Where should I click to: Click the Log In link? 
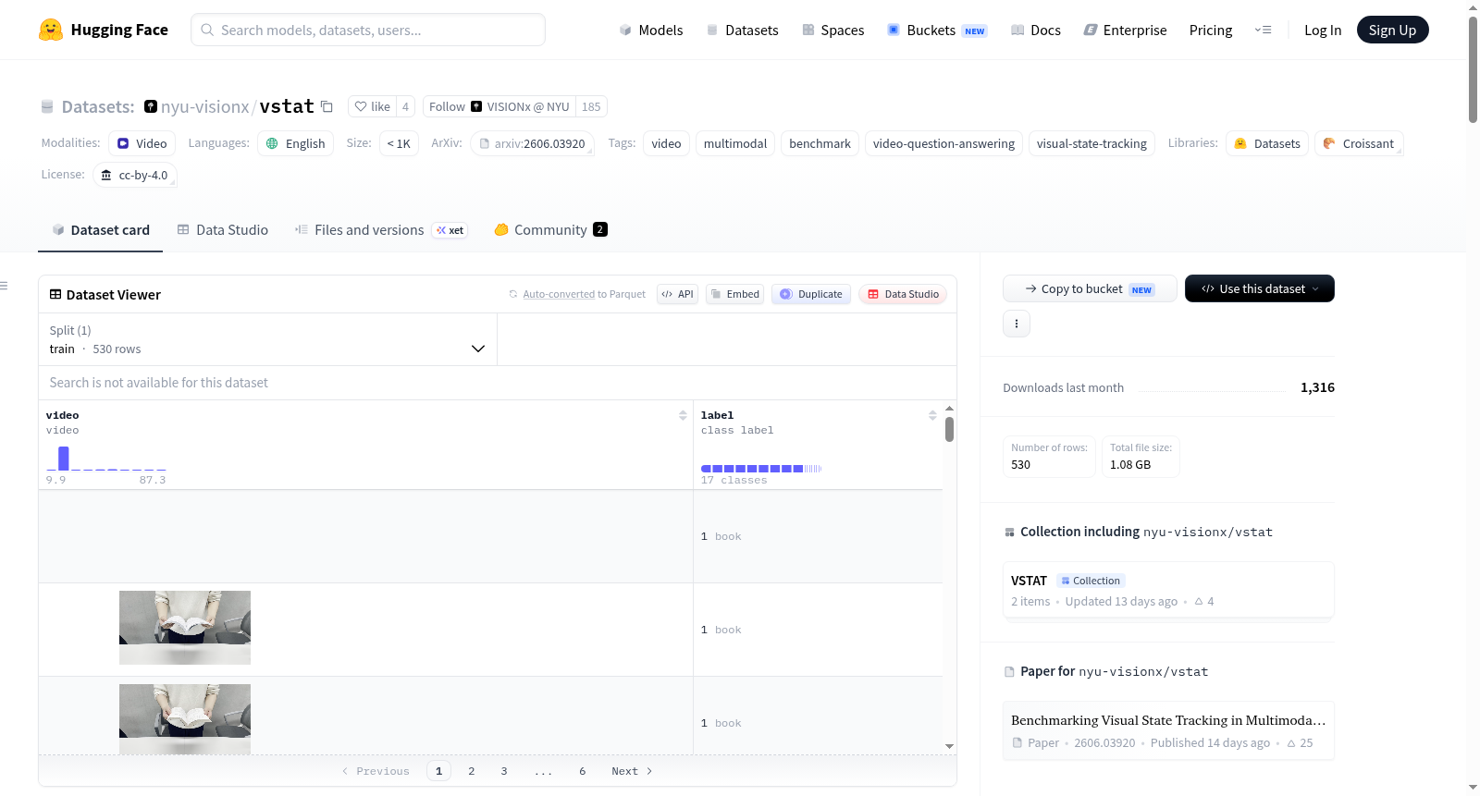point(1323,30)
